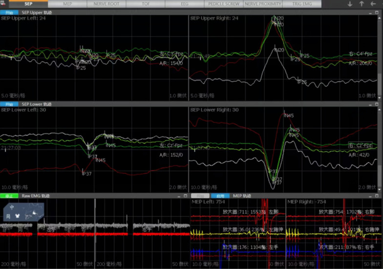Viewport: 383px width, 269px height.
Task: Minimize the SEP Upper panel
Action: [x=370, y=12]
